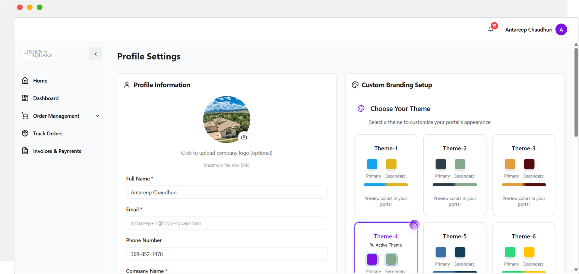Screen dimensions: 579x274
Task: Click Theme-5 blue primary swatch
Action: click(x=441, y=252)
